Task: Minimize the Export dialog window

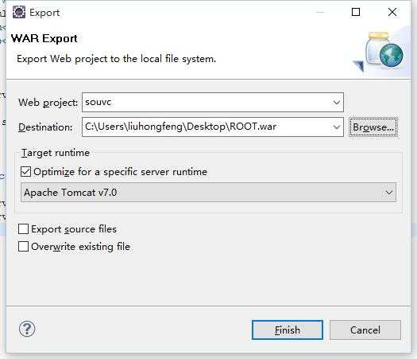Action: 320,12
